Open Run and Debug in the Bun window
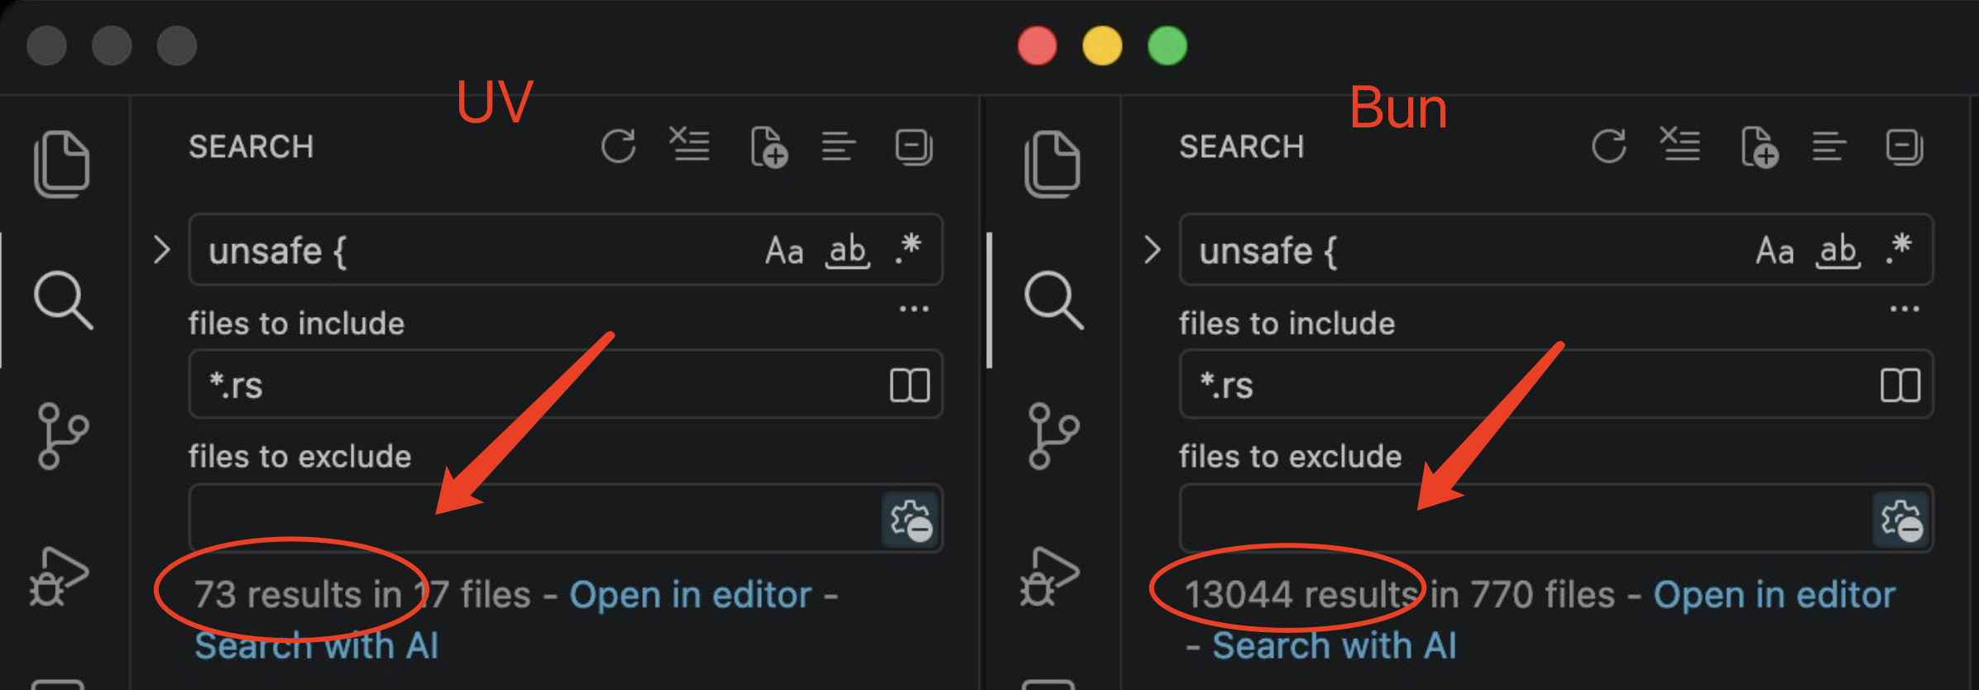Image resolution: width=1979 pixels, height=690 pixels. coord(1050,577)
